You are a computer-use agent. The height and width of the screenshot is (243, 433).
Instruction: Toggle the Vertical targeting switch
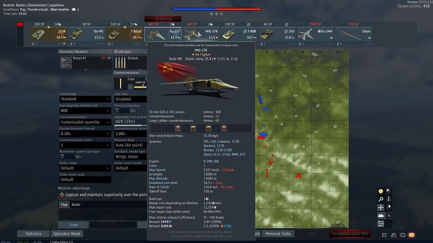click(x=122, y=111)
